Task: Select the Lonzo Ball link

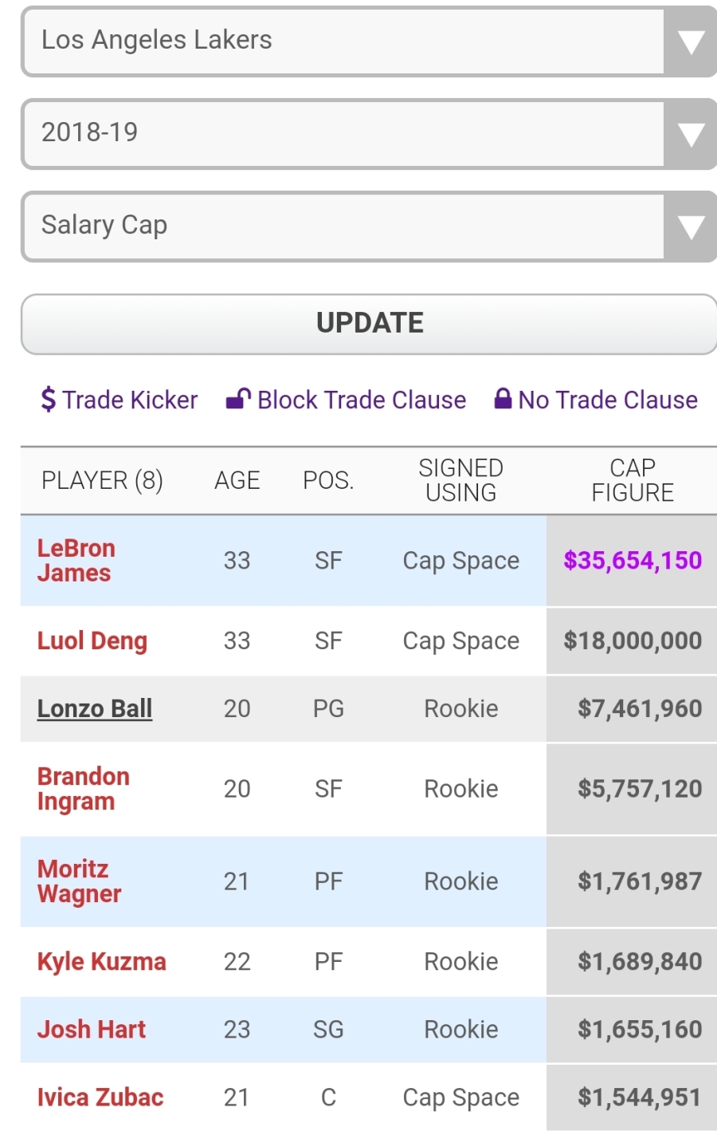Action: tap(95, 709)
